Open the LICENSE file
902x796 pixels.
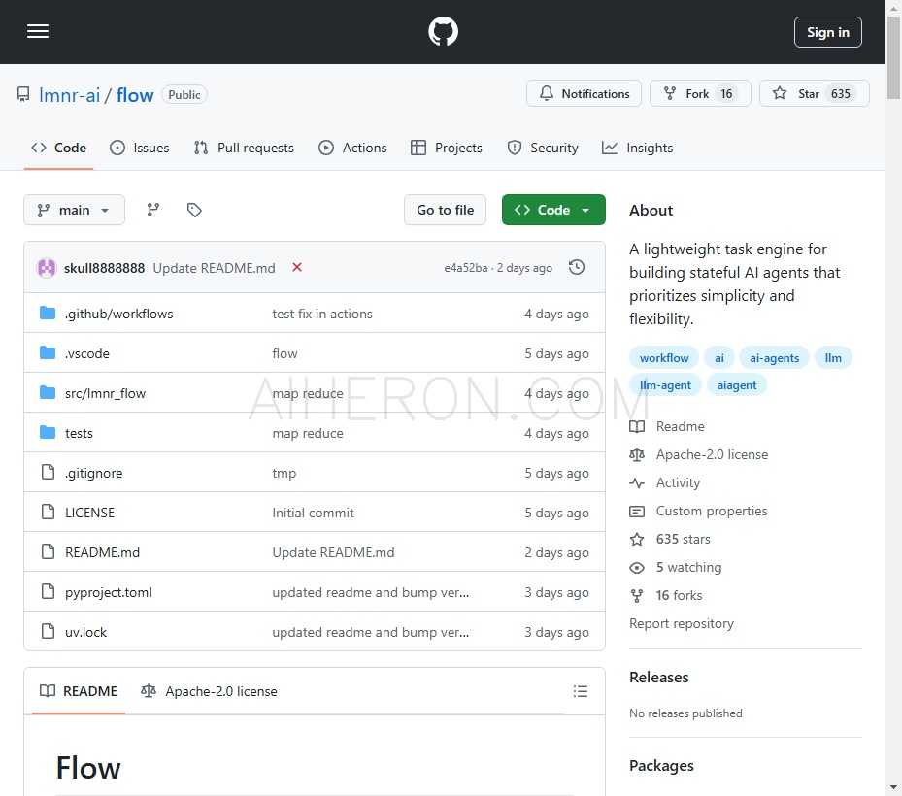[x=89, y=513]
